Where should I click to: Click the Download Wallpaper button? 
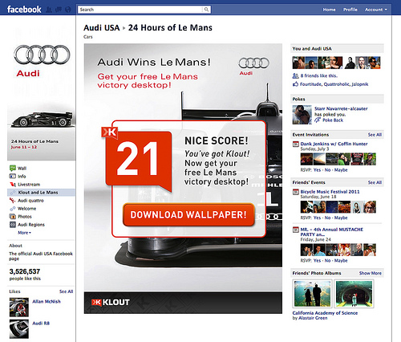188,214
